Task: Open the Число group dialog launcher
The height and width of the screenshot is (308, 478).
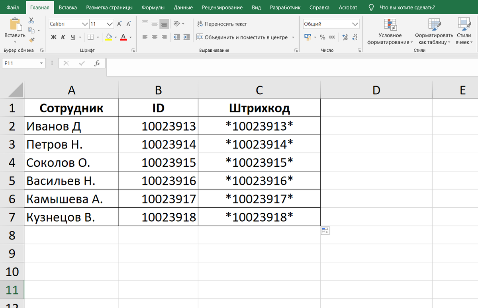Action: [359, 51]
